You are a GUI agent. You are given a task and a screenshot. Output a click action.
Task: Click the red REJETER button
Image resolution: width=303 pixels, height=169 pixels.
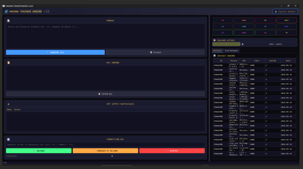(x=172, y=151)
